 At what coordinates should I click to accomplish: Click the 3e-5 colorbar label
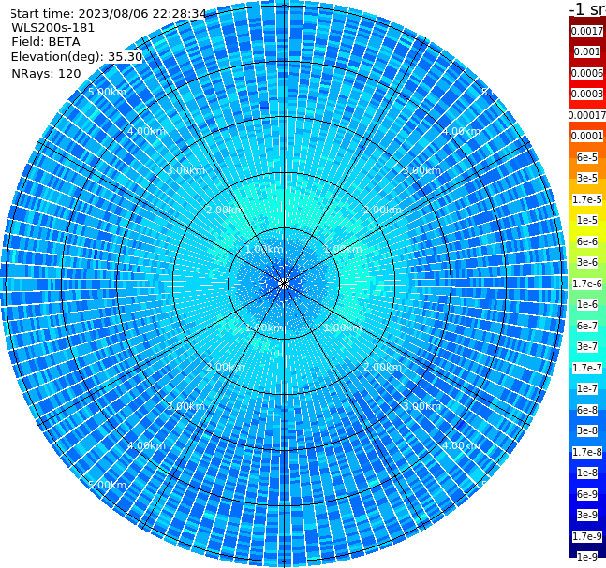tap(587, 178)
